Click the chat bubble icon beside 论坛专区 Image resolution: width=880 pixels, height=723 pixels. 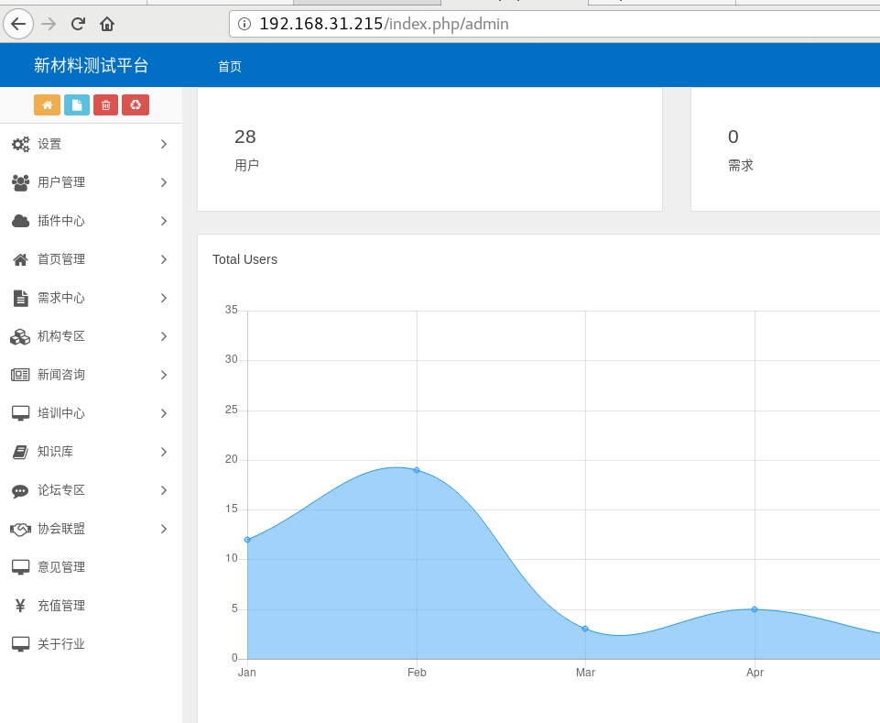[x=20, y=491]
